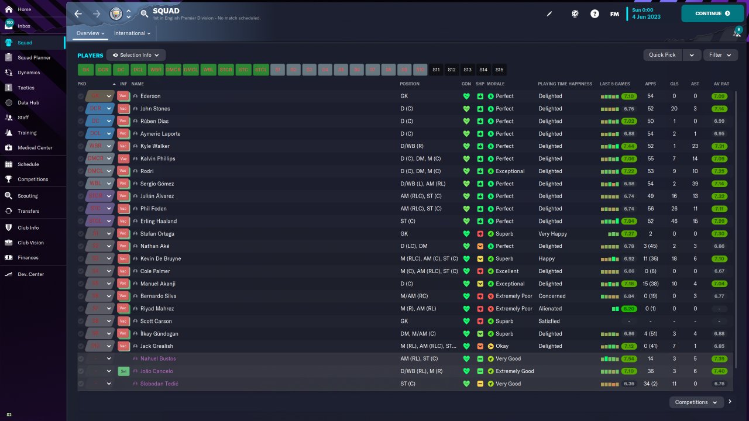
Task: Expand the Selection Info dropdown
Action: pos(136,55)
